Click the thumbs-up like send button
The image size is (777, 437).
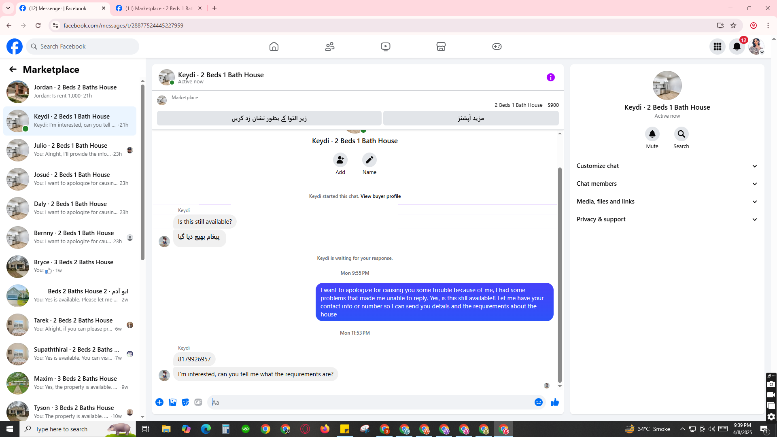coord(554,402)
